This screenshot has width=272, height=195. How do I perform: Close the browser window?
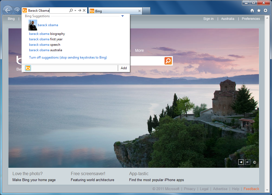pyautogui.click(x=264, y=3)
